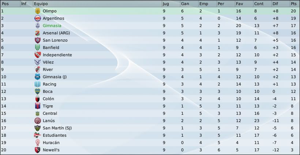
Task: Click the Newell's club crest icon
Action: click(37, 150)
